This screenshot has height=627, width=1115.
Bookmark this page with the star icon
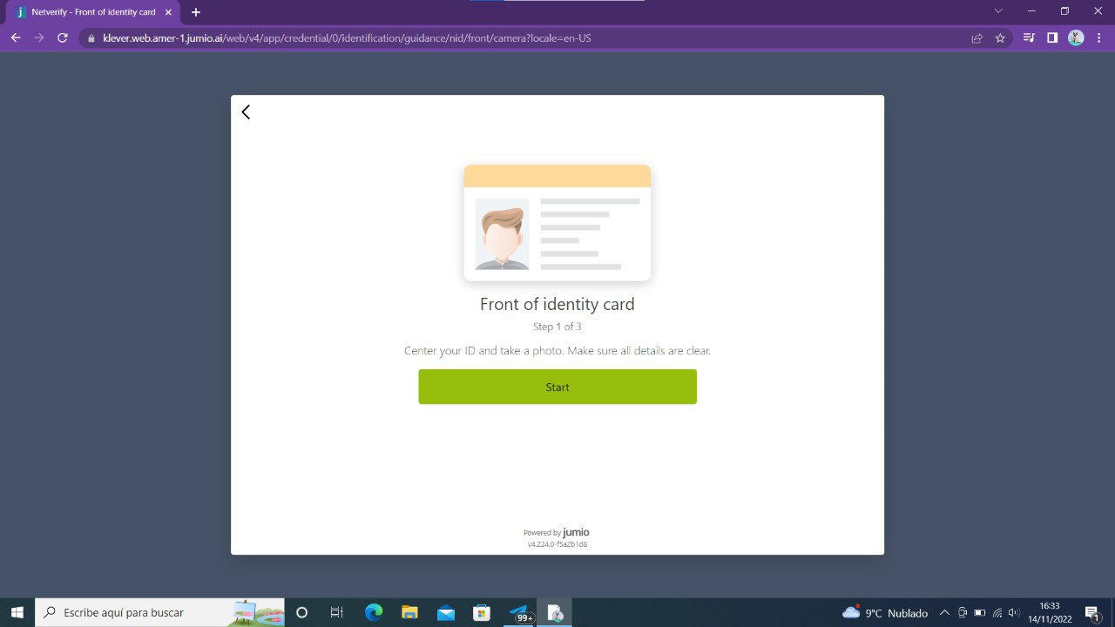point(1000,38)
